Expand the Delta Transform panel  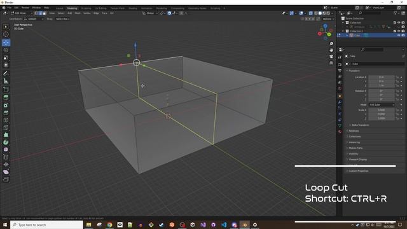360,125
